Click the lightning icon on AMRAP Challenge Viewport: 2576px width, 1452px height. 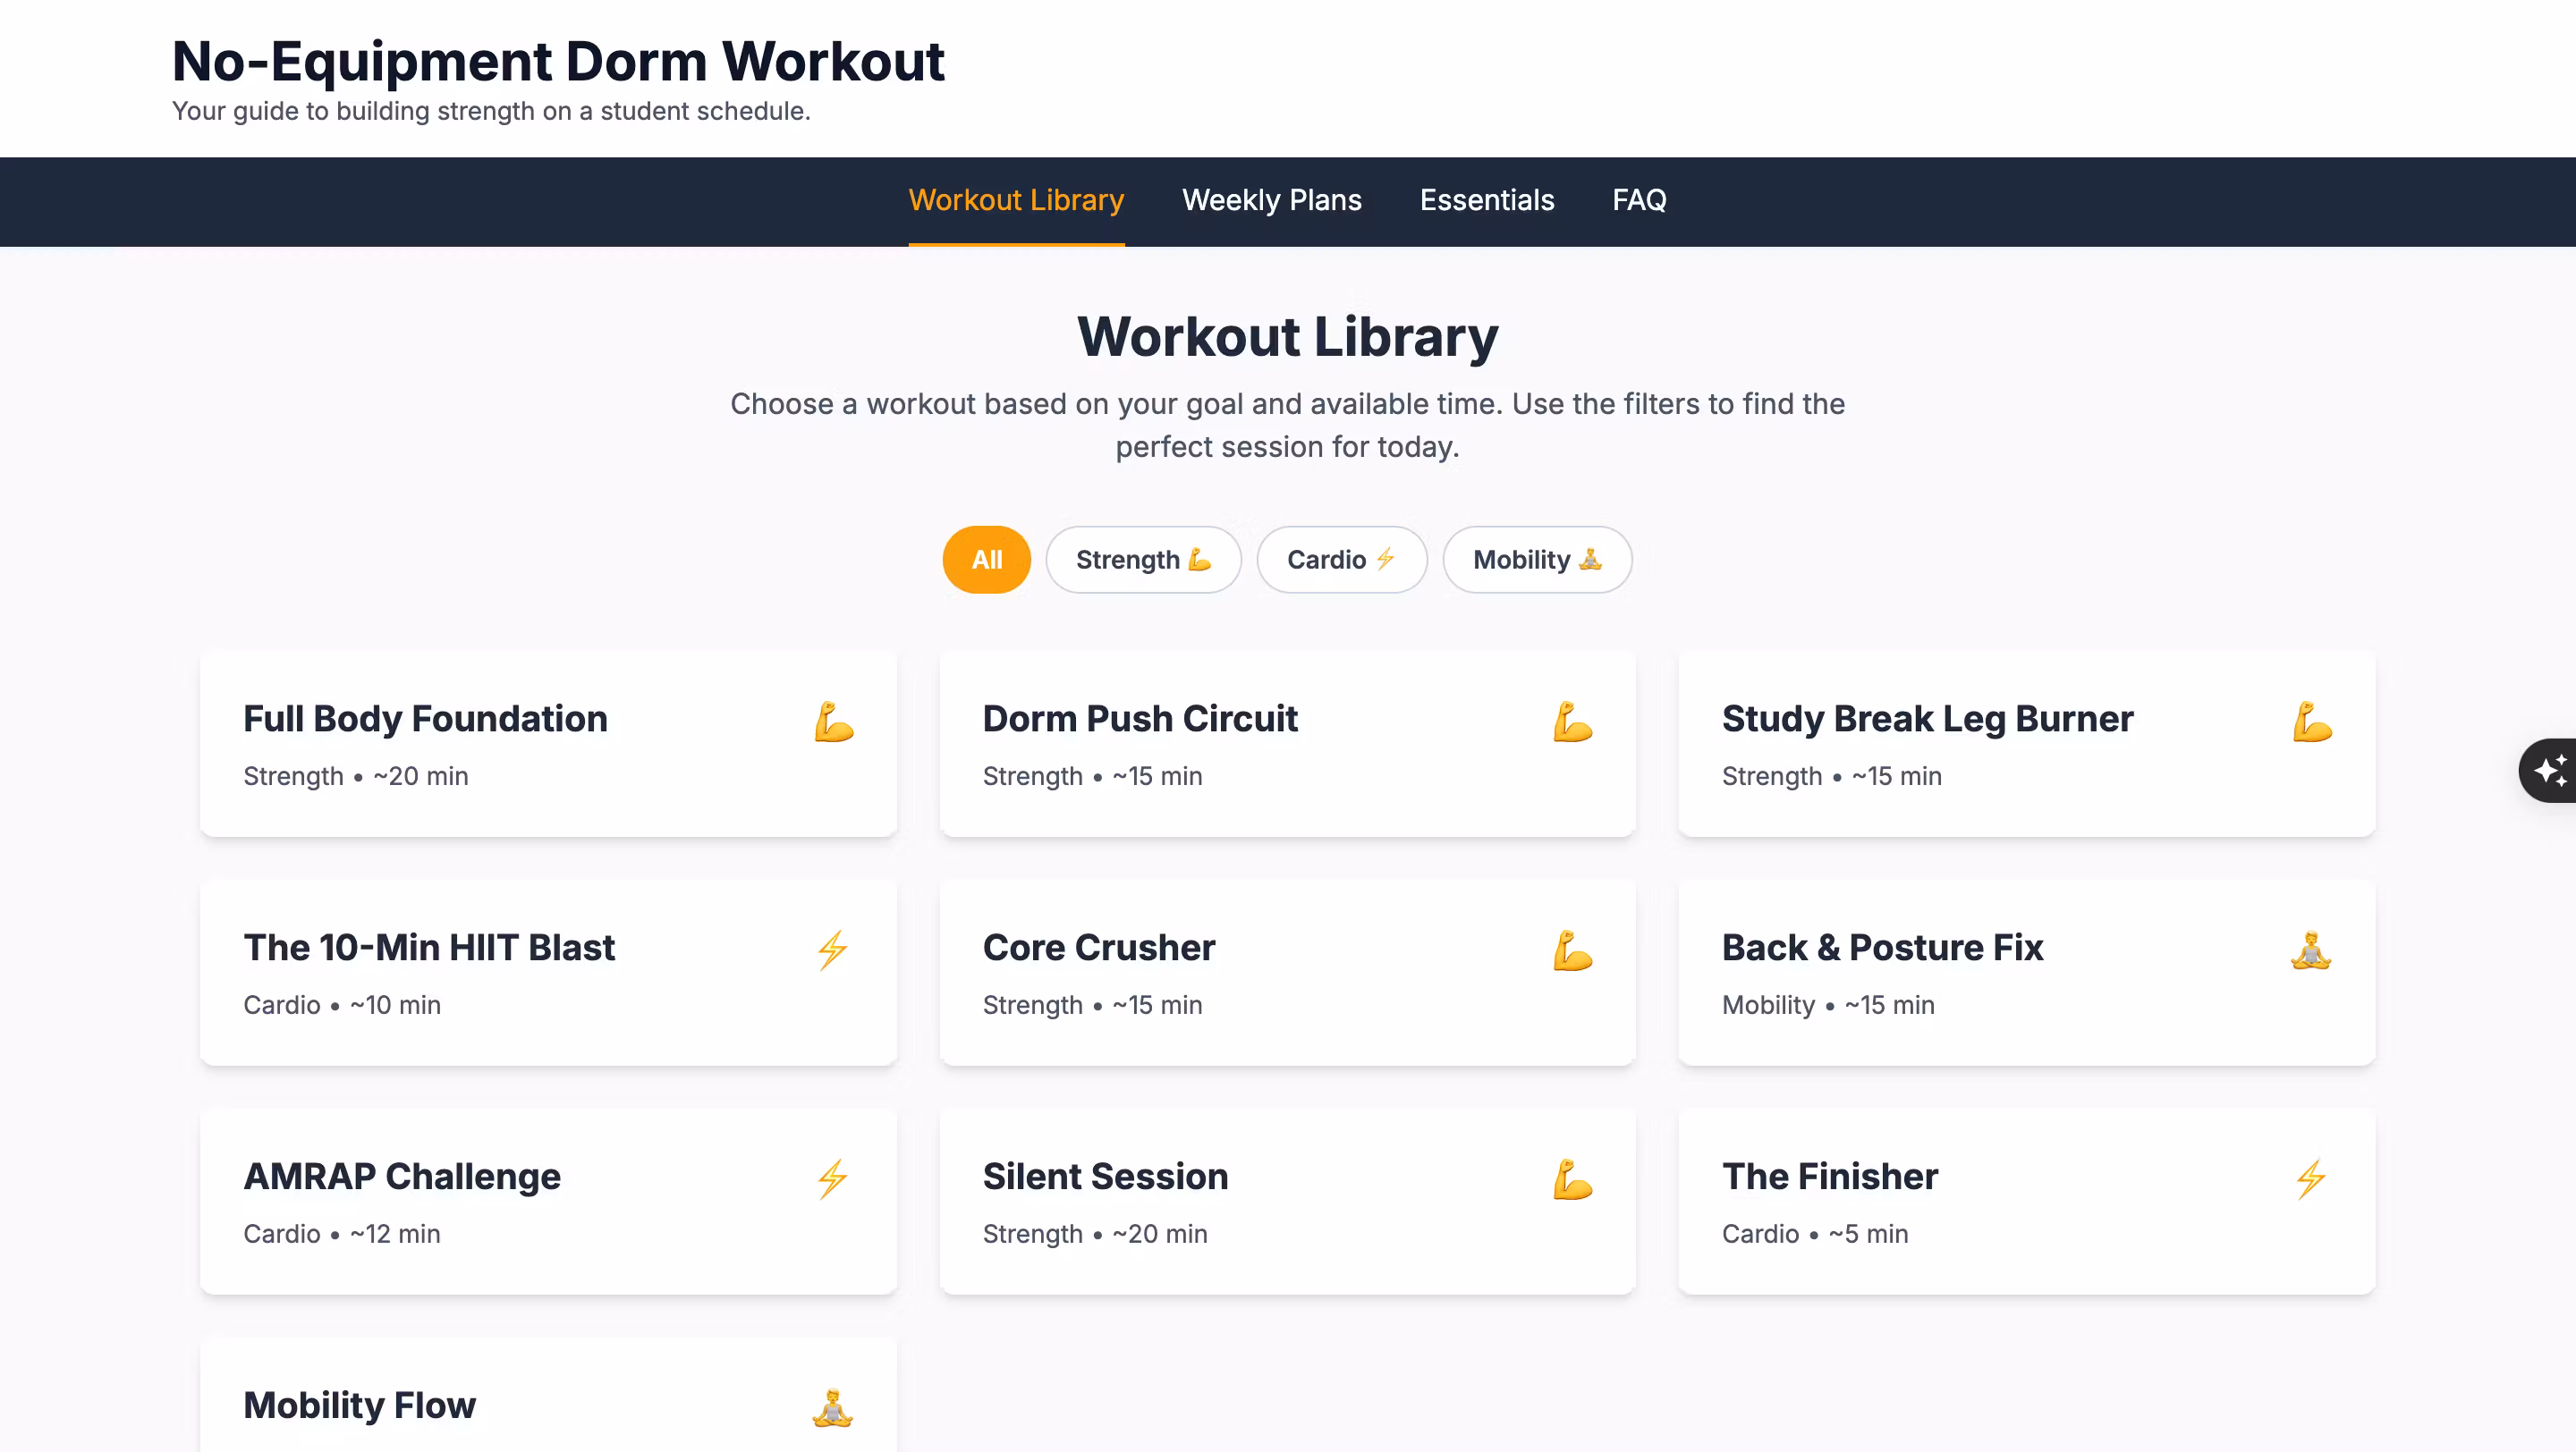(x=832, y=1179)
